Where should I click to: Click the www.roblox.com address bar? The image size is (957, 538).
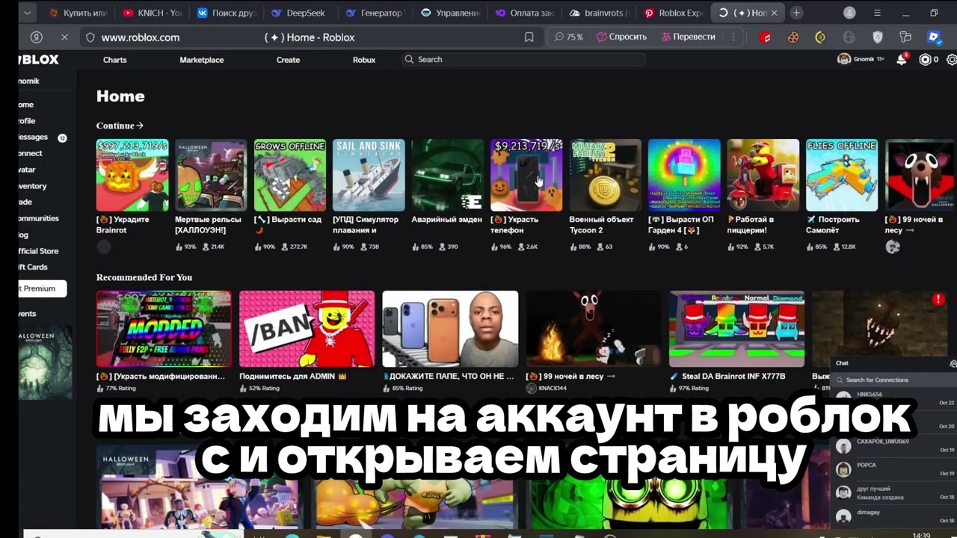(x=140, y=37)
